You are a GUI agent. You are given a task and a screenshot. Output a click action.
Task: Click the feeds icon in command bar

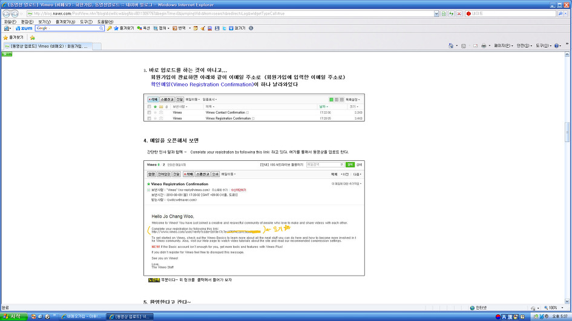click(x=463, y=46)
